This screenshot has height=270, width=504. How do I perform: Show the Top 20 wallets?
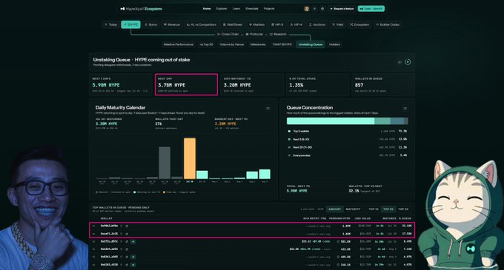[x=388, y=209]
